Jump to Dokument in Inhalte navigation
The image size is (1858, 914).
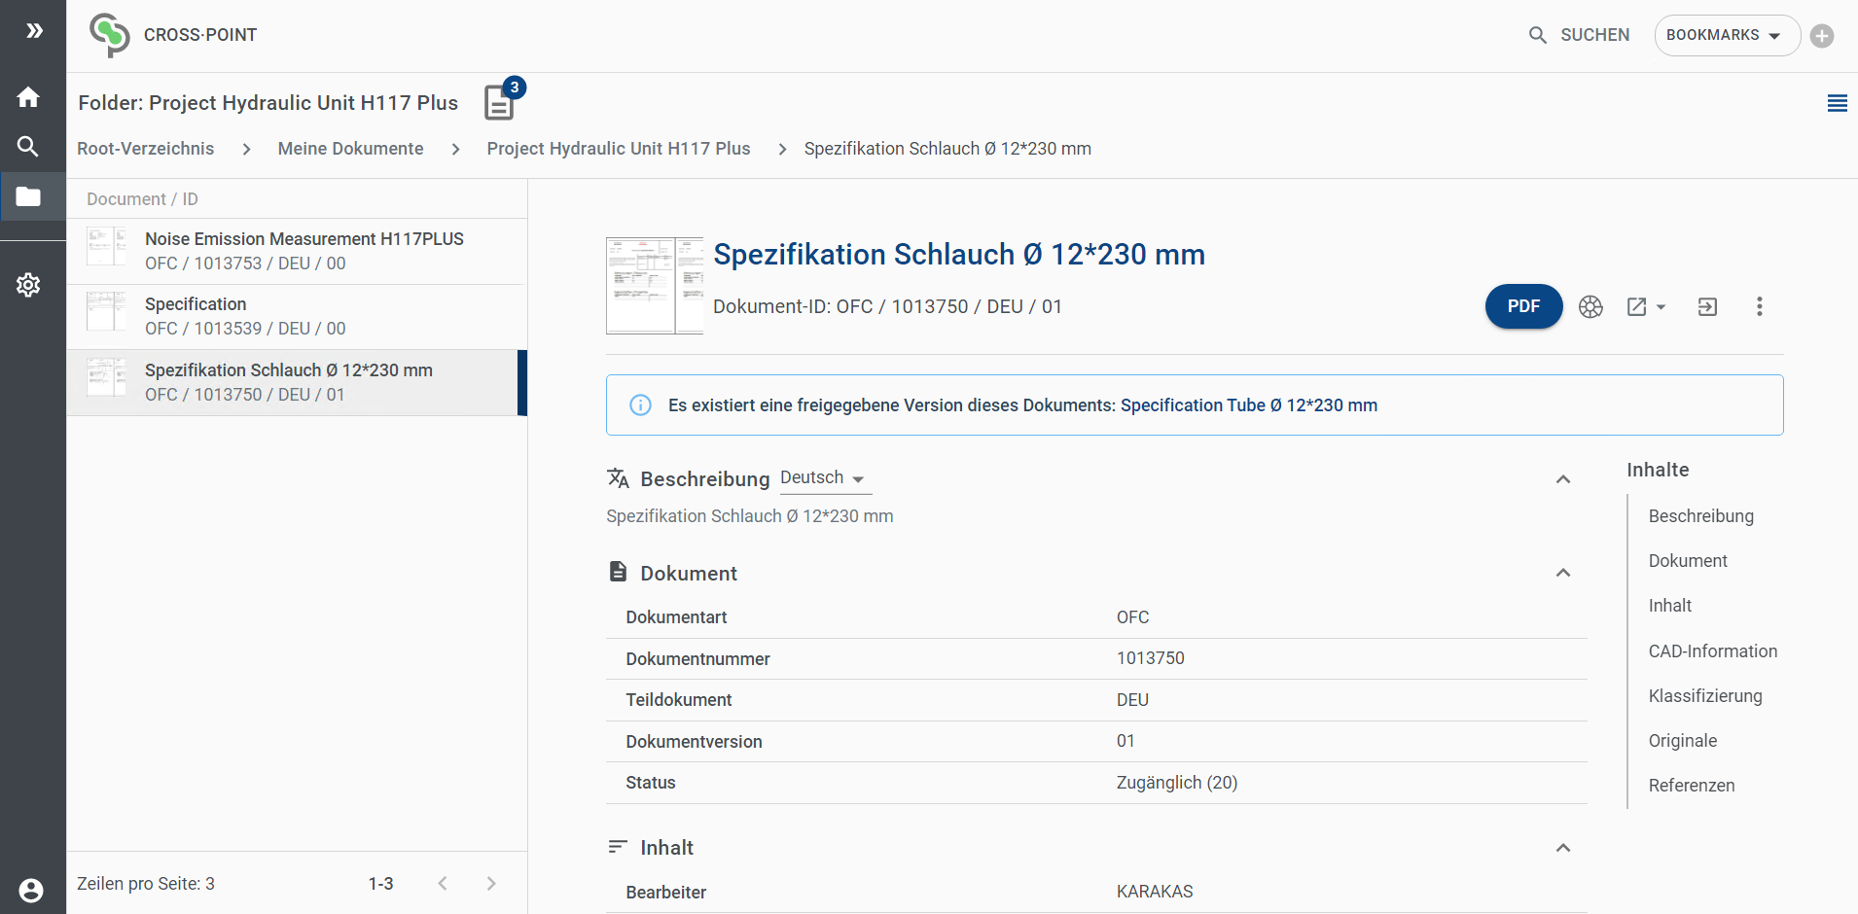coord(1688,561)
